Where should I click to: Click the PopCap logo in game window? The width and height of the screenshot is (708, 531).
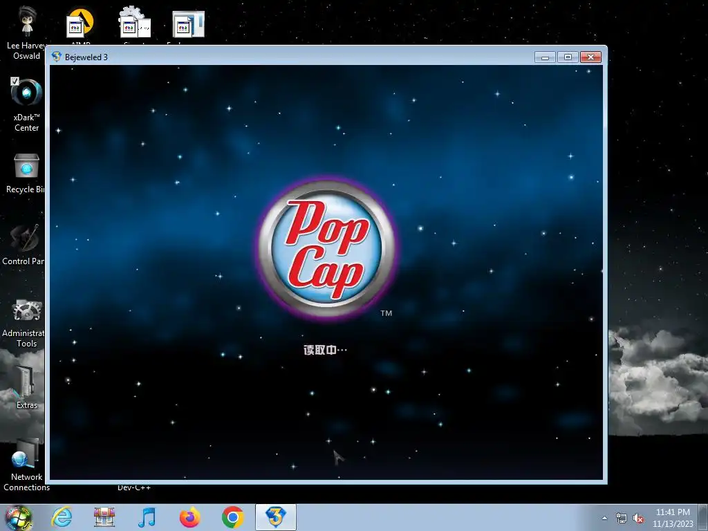pyautogui.click(x=326, y=249)
